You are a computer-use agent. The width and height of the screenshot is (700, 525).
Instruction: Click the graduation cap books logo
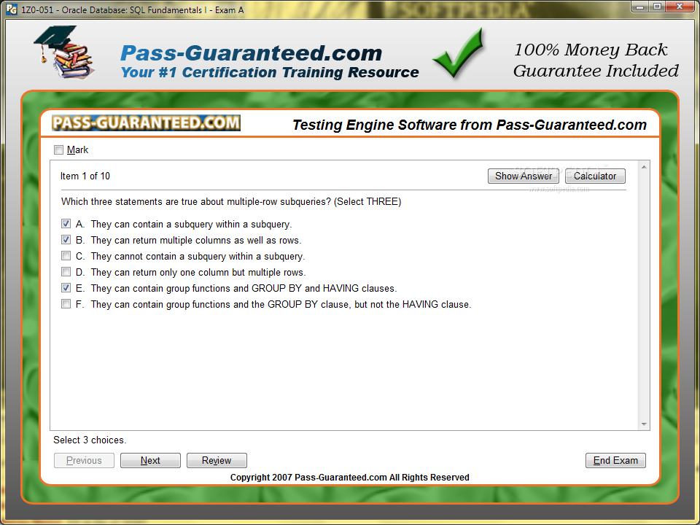click(63, 52)
